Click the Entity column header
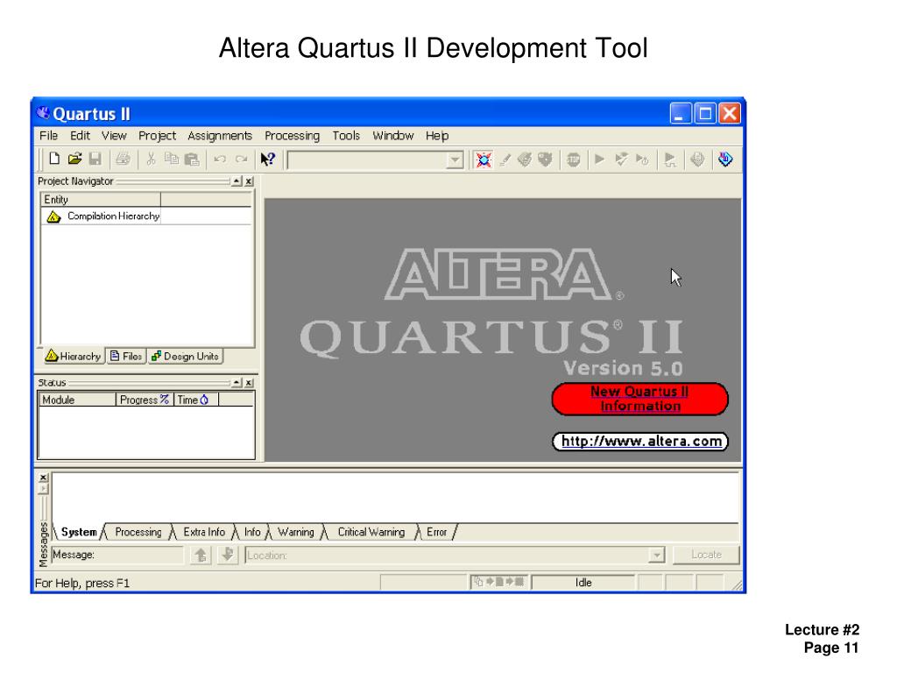 click(101, 200)
